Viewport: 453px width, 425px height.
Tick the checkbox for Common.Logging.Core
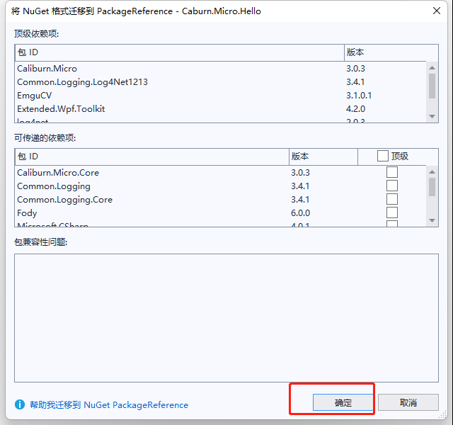[x=392, y=199]
